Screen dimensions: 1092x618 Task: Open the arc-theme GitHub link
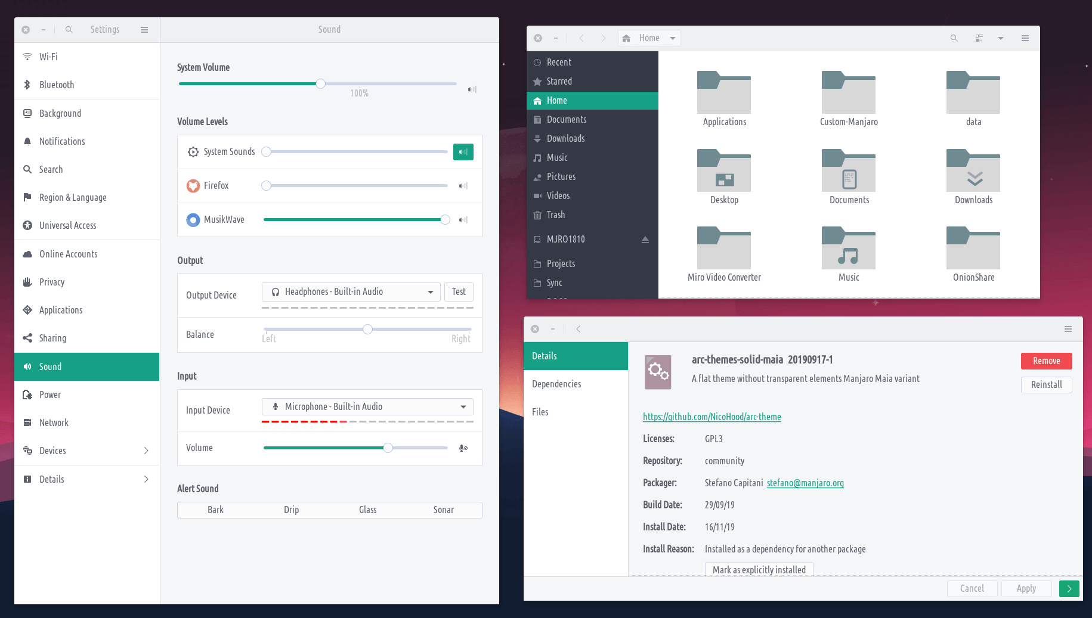point(711,417)
